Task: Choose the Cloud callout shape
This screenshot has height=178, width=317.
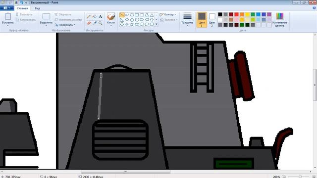Action: click(152, 24)
